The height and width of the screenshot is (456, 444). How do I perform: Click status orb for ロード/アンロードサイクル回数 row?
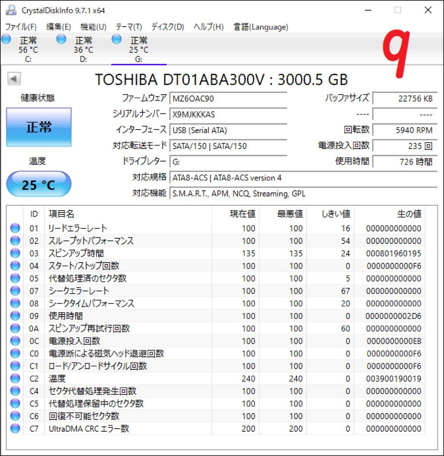click(x=15, y=366)
